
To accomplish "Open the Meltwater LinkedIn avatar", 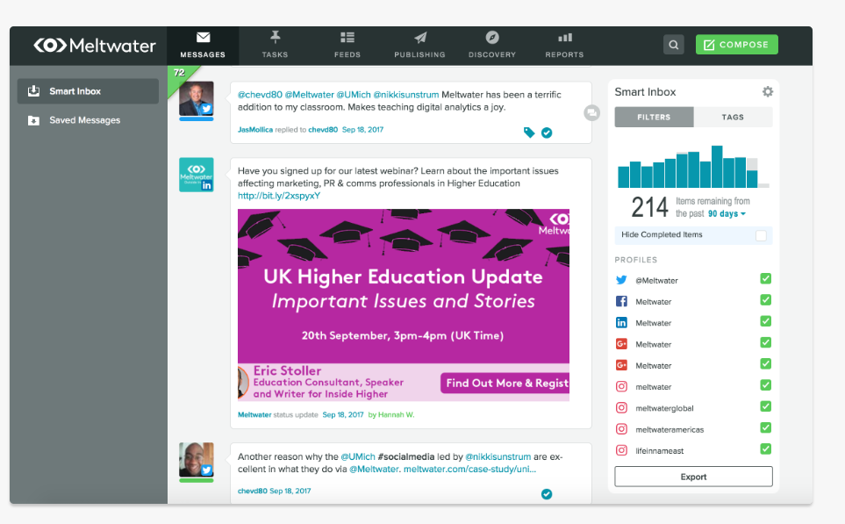I will click(197, 175).
